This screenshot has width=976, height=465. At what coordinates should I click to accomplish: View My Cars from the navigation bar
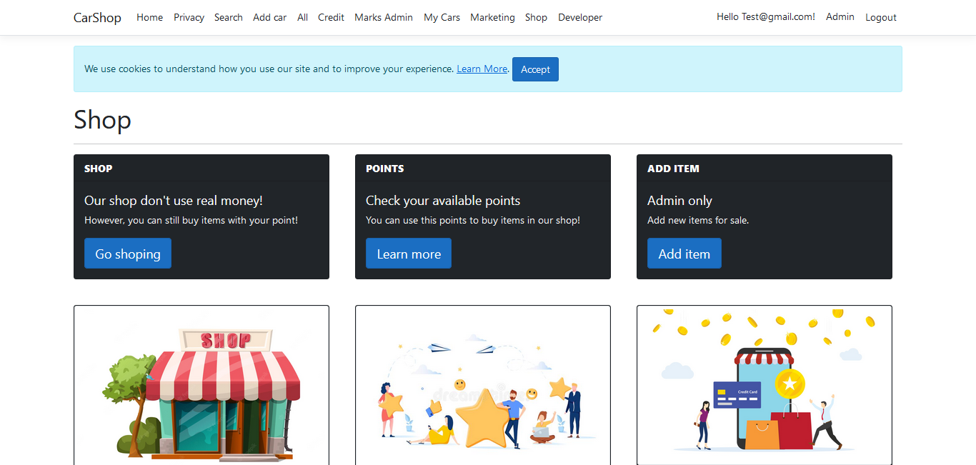442,17
